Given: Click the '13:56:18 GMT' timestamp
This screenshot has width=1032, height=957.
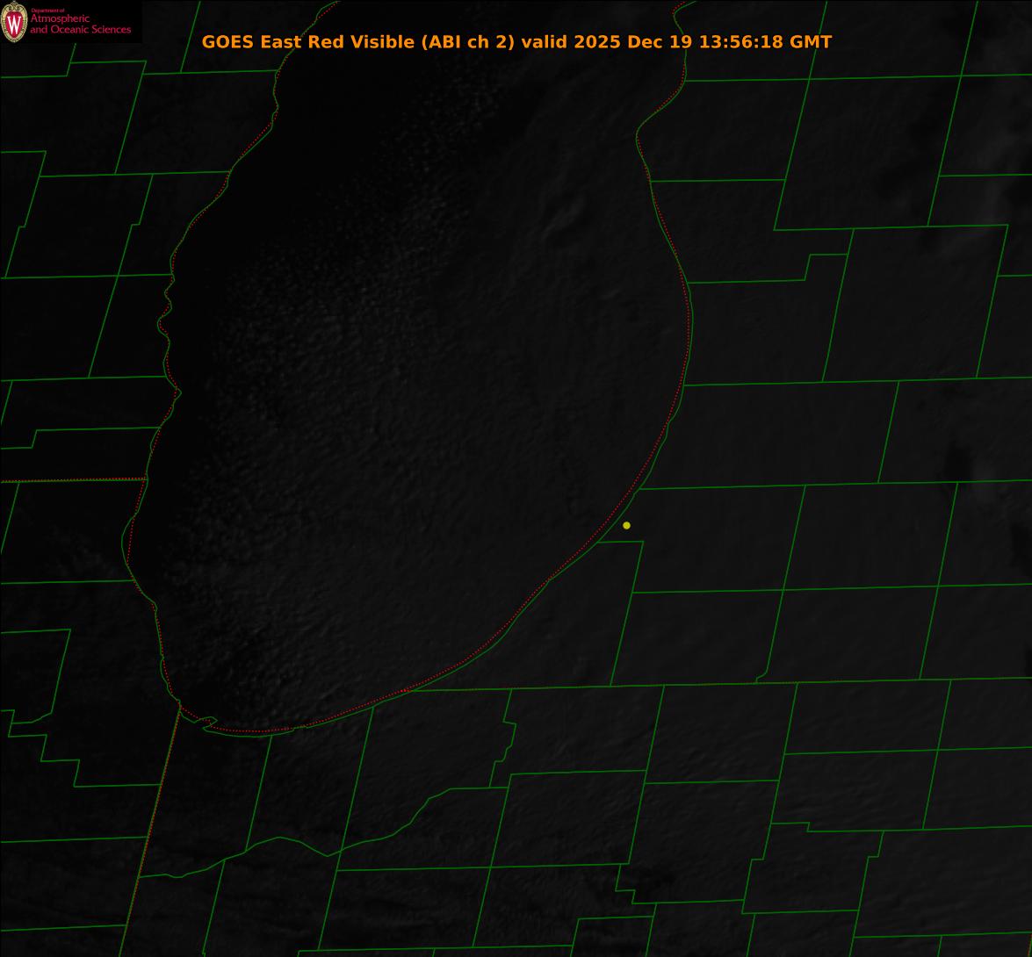Looking at the screenshot, I should point(765,42).
